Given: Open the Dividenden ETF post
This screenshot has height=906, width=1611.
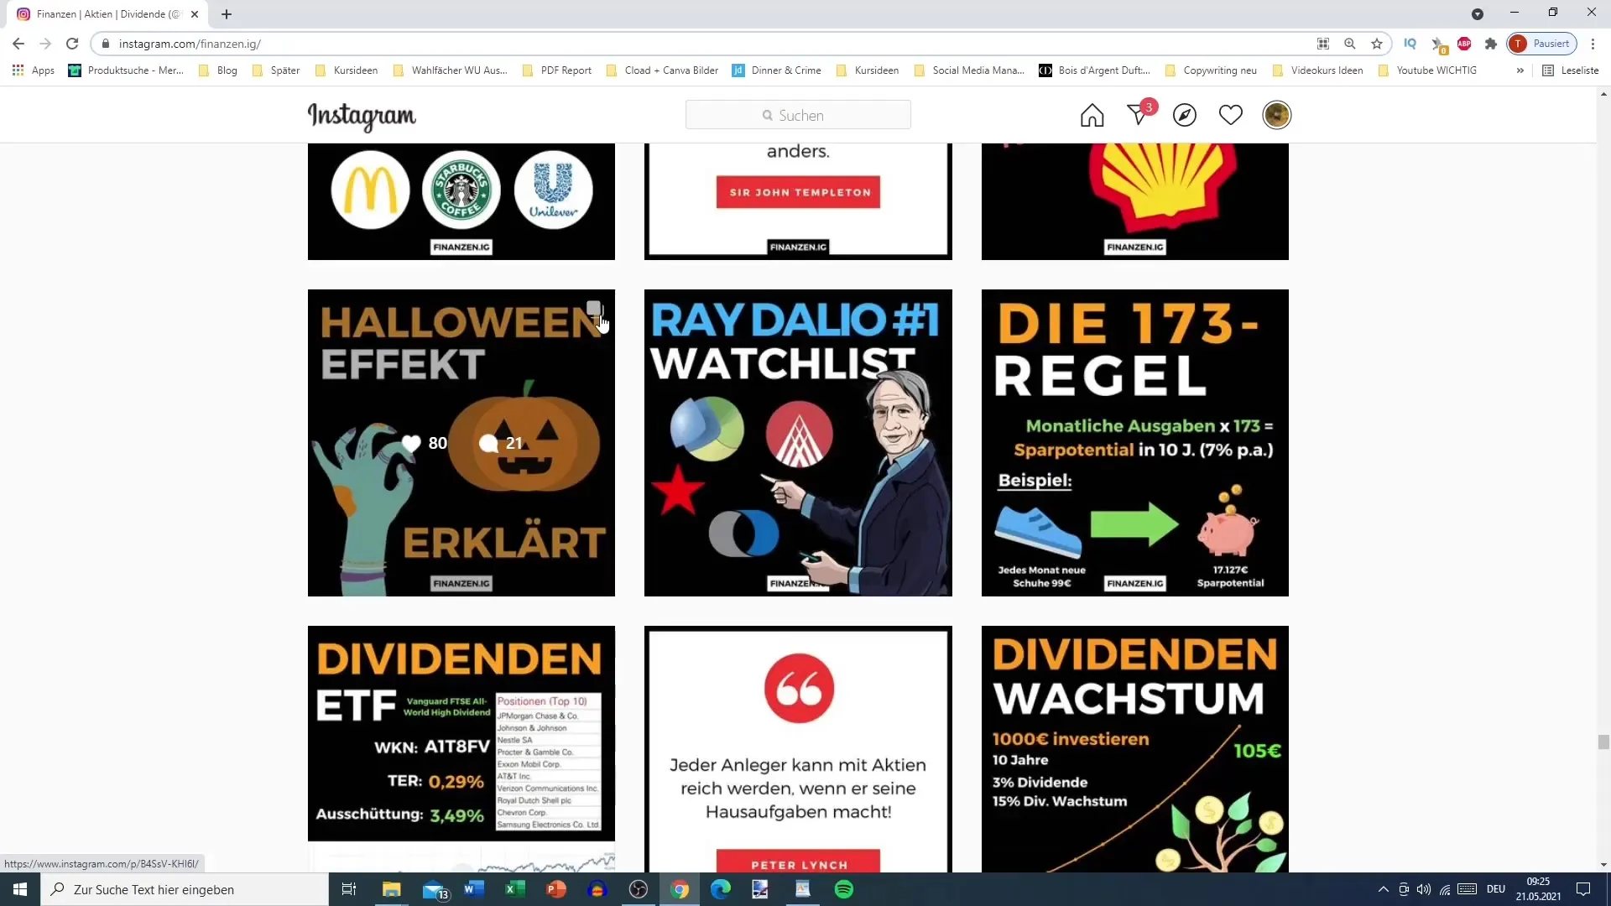Looking at the screenshot, I should tap(461, 749).
